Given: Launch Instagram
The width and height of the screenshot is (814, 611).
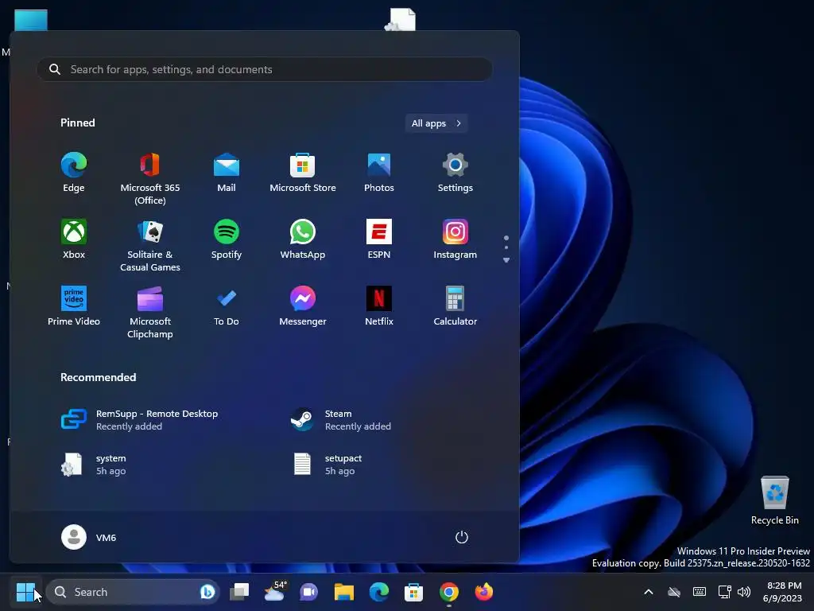Looking at the screenshot, I should pos(455,239).
